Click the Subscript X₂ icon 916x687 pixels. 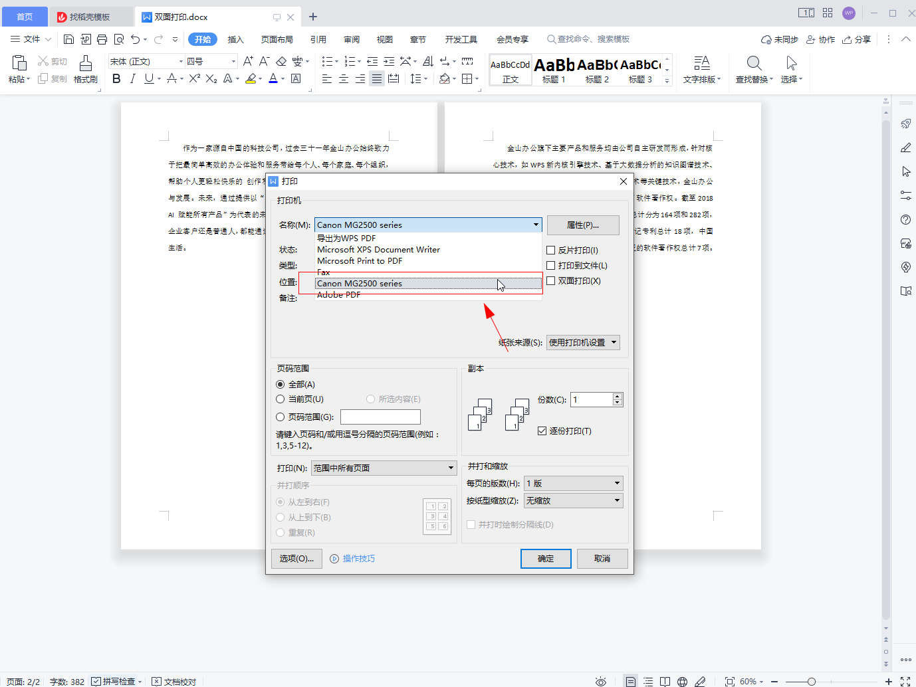click(211, 78)
